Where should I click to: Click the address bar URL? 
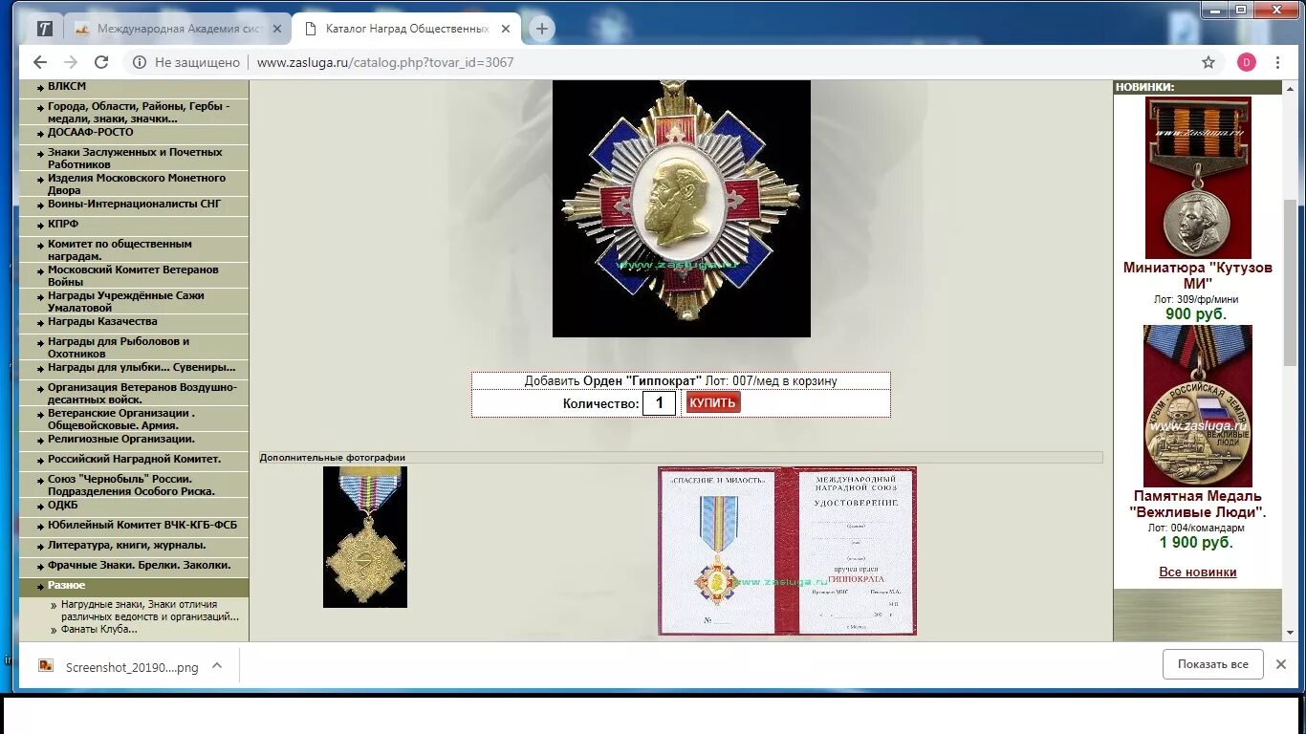(385, 62)
